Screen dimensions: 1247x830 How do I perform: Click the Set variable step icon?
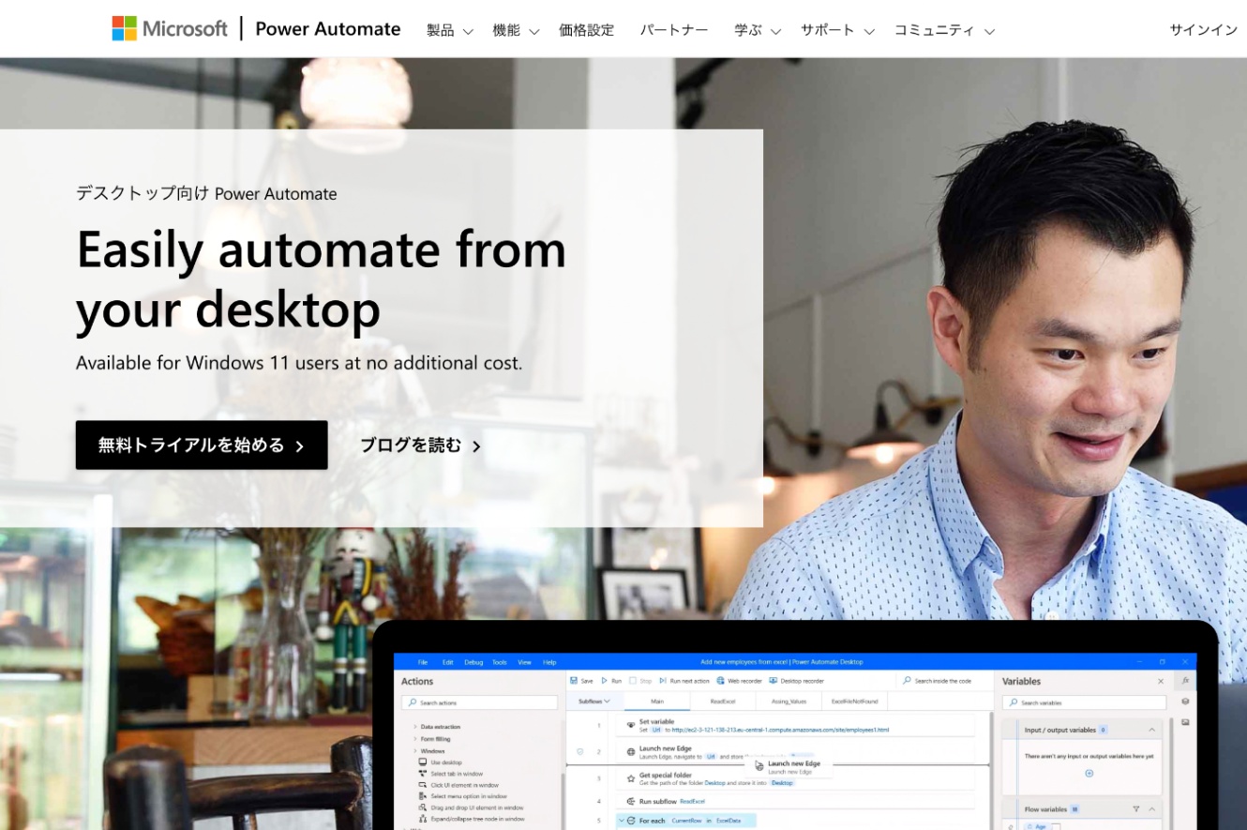[631, 725]
